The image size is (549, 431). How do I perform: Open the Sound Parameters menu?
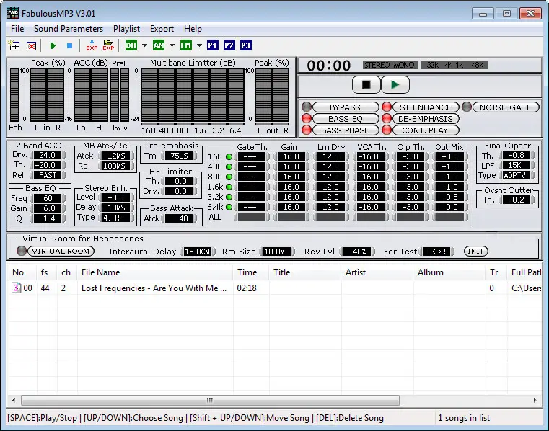click(x=69, y=29)
